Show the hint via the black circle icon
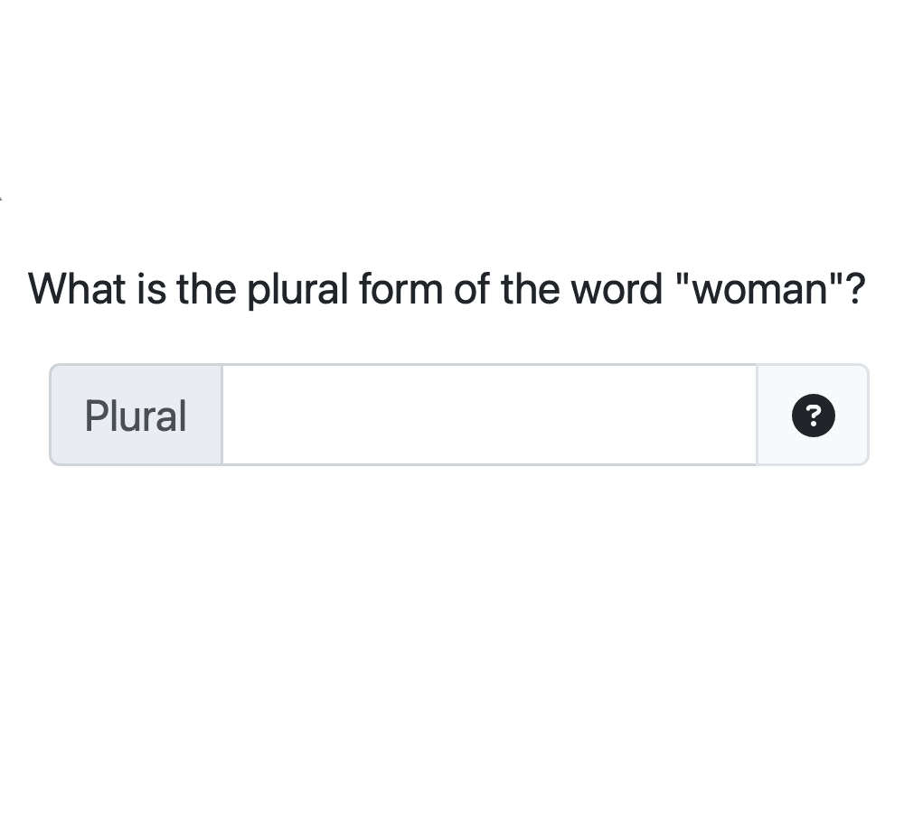 pyautogui.click(x=813, y=416)
